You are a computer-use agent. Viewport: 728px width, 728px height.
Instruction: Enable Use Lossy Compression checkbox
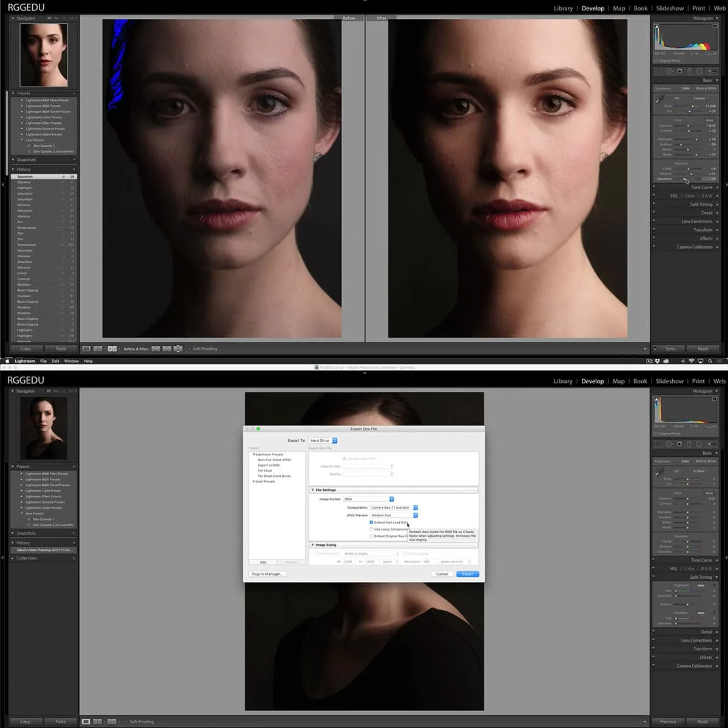pyautogui.click(x=371, y=529)
